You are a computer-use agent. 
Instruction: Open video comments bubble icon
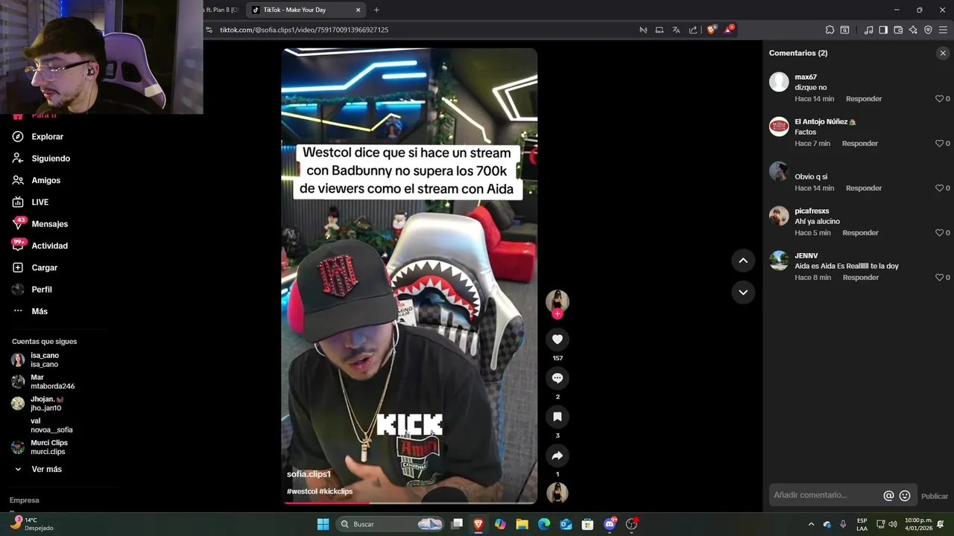point(557,378)
